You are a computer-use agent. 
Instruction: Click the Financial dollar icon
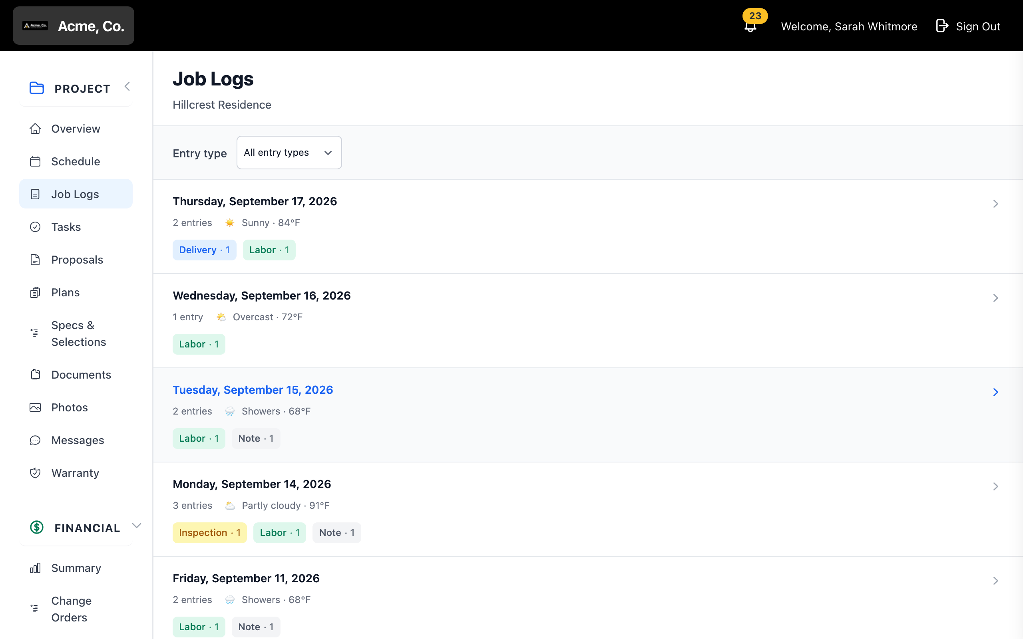tap(37, 527)
